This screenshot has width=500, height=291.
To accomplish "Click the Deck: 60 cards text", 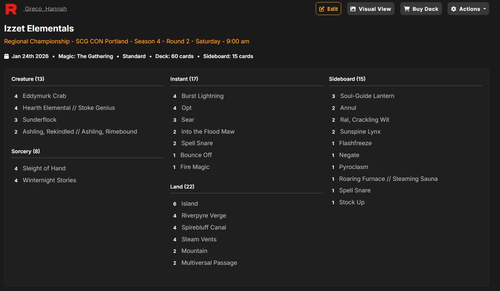I will click(175, 56).
